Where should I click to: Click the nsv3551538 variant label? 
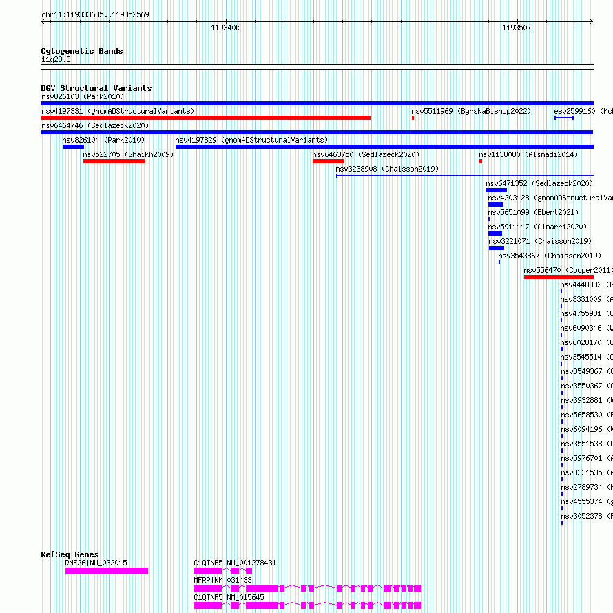coord(587,444)
